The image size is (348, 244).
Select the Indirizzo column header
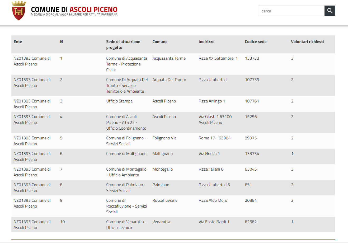pyautogui.click(x=206, y=42)
